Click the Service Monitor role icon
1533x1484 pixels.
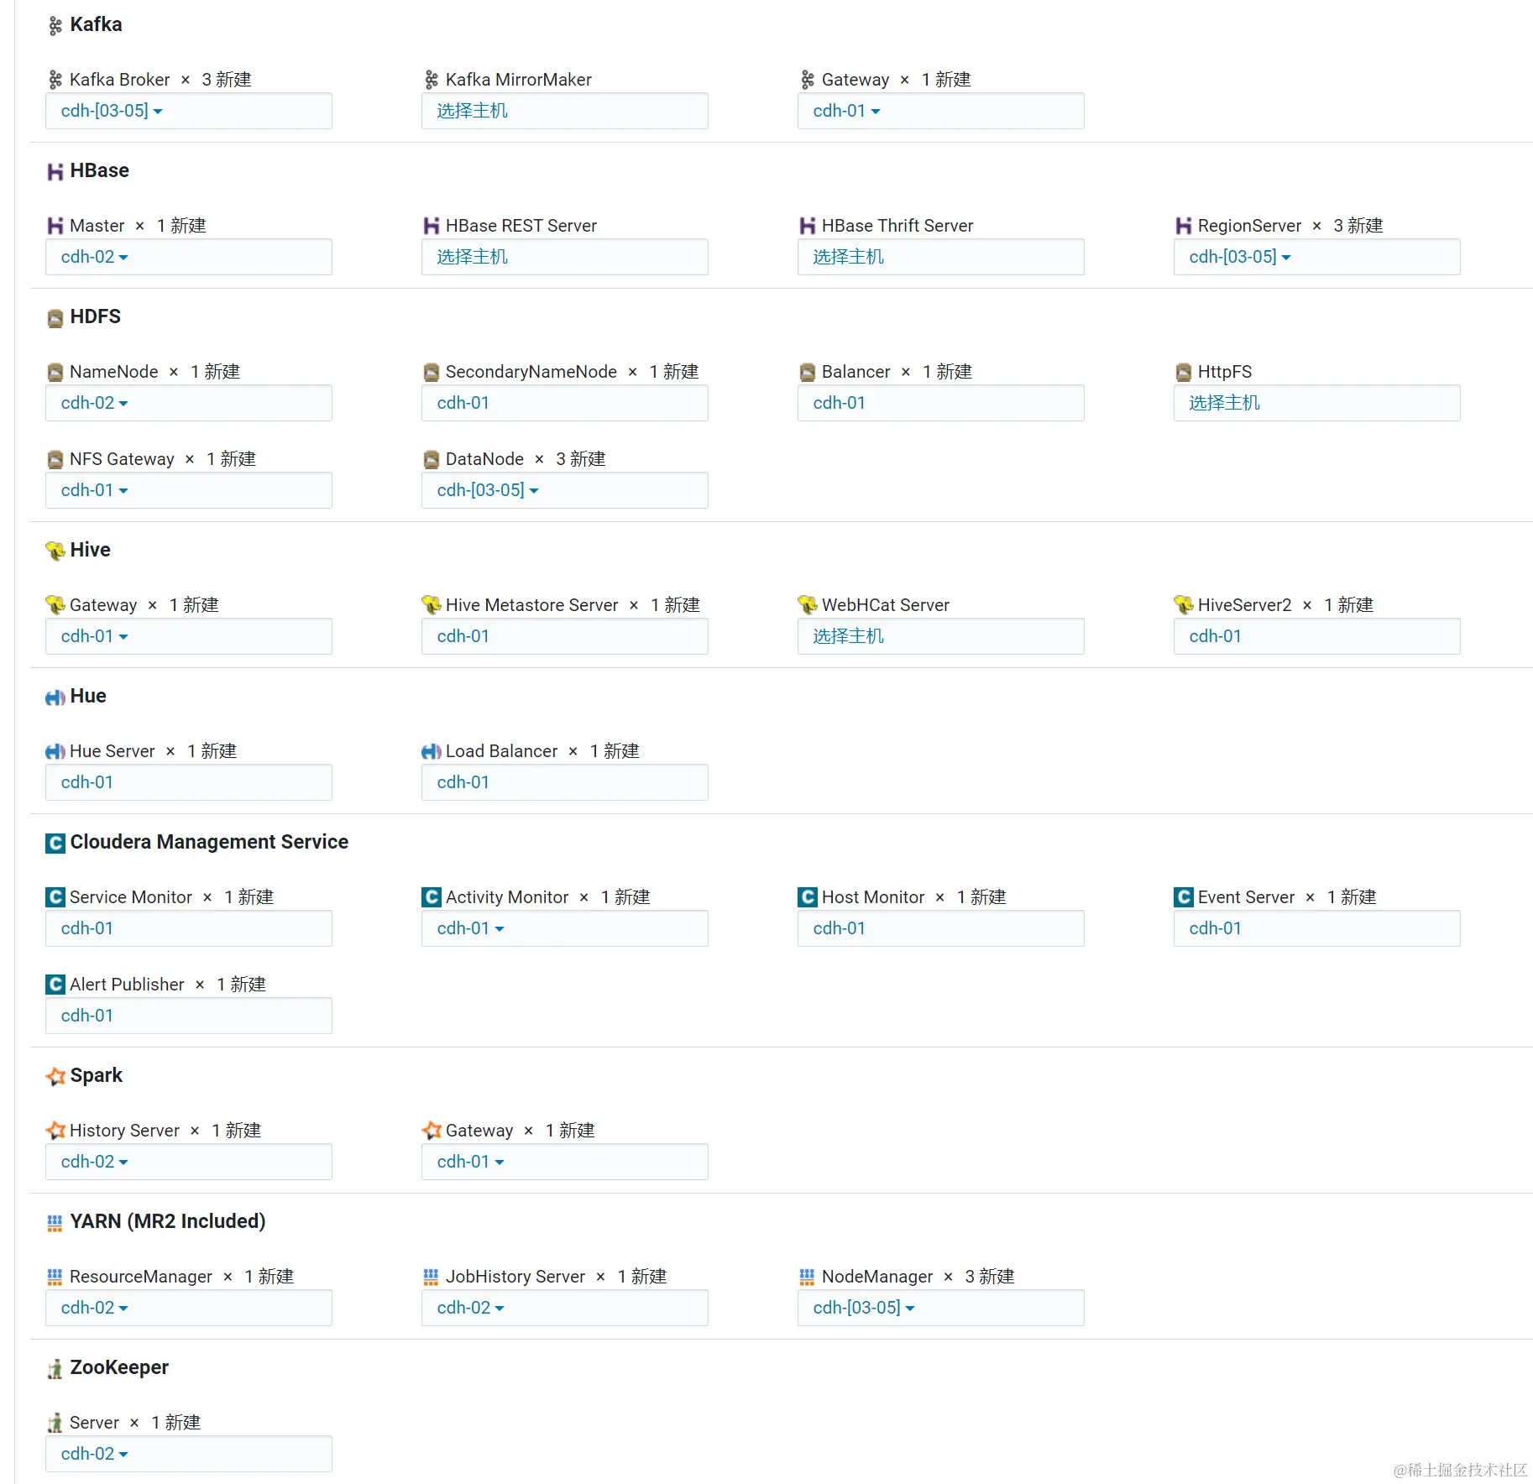pyautogui.click(x=55, y=897)
